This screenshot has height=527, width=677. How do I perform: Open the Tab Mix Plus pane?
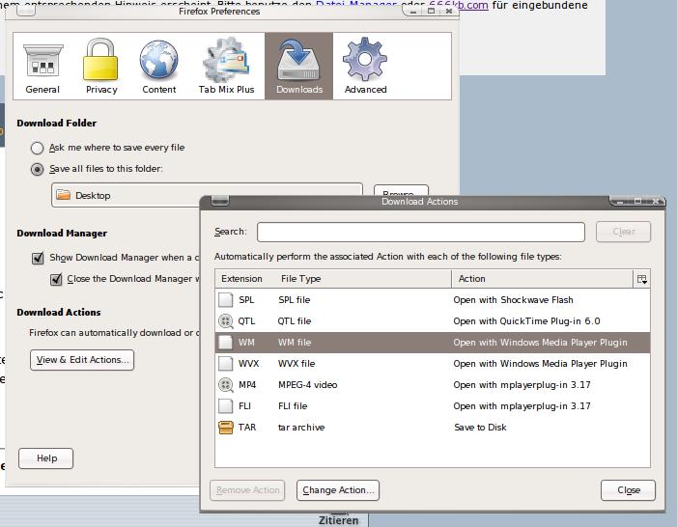point(226,66)
